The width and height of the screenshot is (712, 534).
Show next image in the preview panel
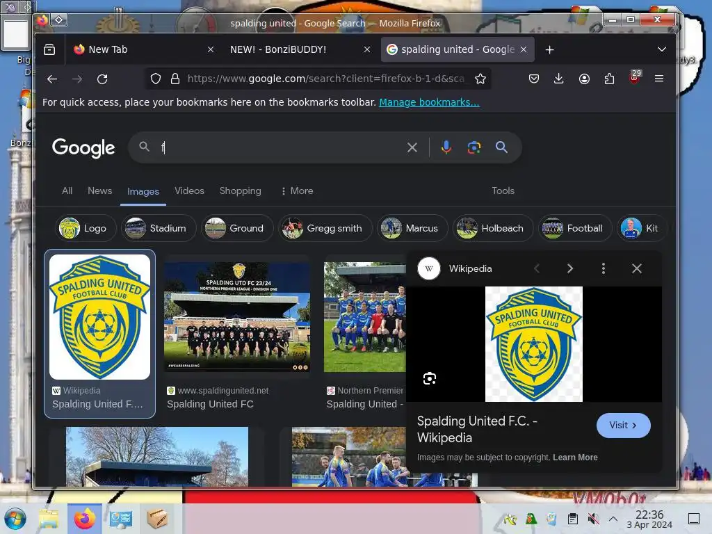pyautogui.click(x=570, y=269)
